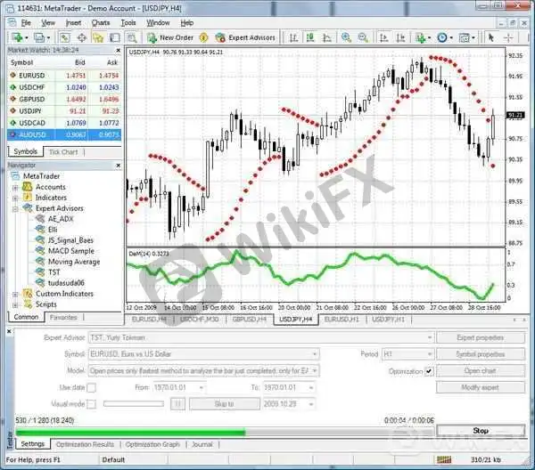Expand the Indicators tree node
The height and width of the screenshot is (470, 535).
[15, 198]
